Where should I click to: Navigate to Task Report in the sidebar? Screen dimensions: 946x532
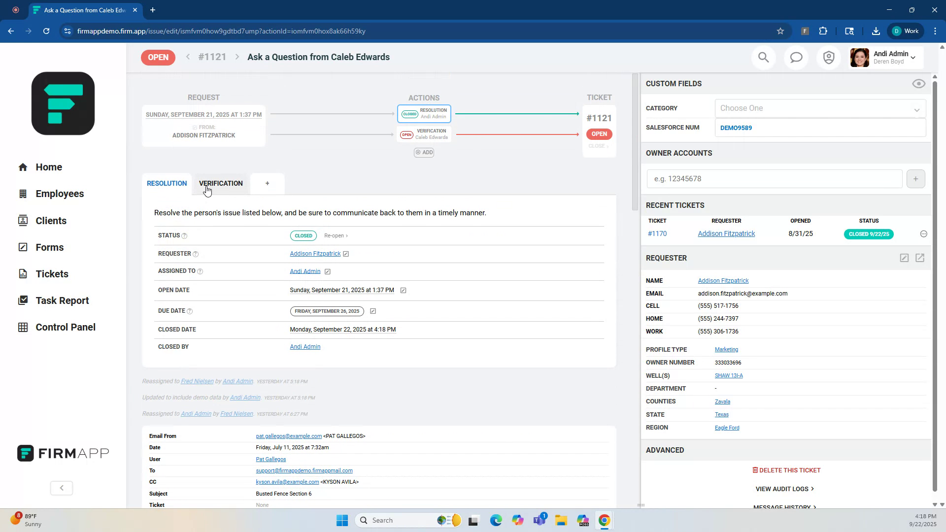point(62,300)
